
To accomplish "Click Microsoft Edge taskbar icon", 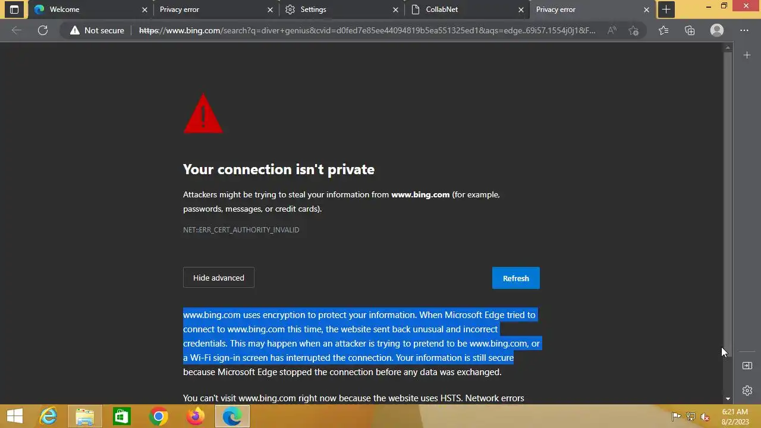I will click(232, 417).
